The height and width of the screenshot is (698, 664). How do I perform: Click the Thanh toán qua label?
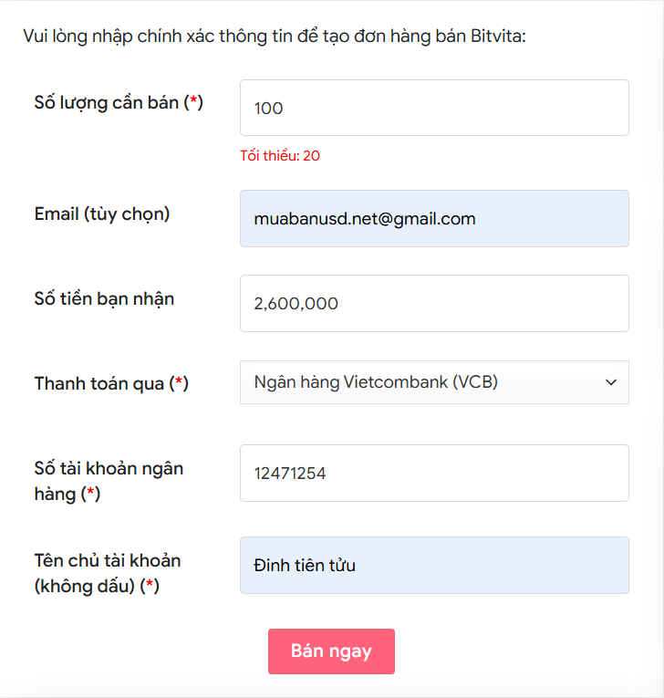point(111,383)
